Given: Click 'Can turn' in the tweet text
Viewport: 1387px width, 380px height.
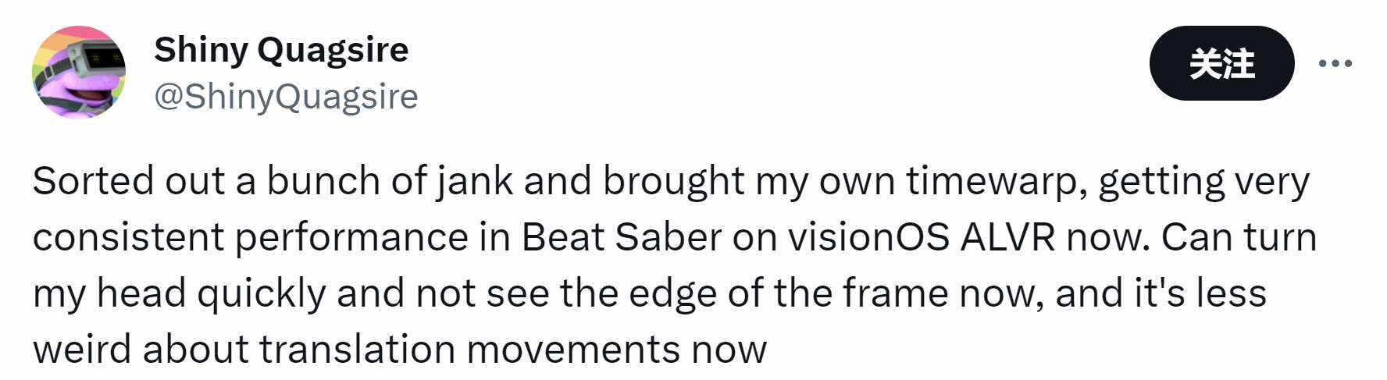Looking at the screenshot, I should pyautogui.click(x=1239, y=237).
